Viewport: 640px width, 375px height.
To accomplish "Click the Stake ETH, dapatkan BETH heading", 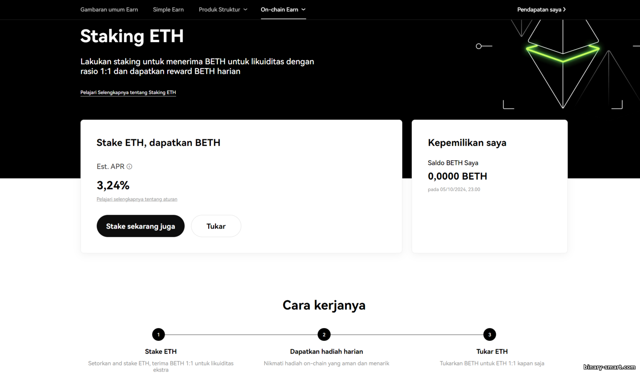I will click(x=158, y=143).
